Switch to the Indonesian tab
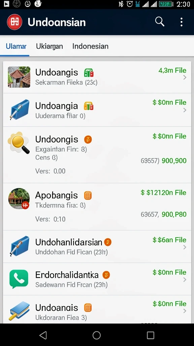Viewport: 194px width, 346px height. (x=90, y=46)
